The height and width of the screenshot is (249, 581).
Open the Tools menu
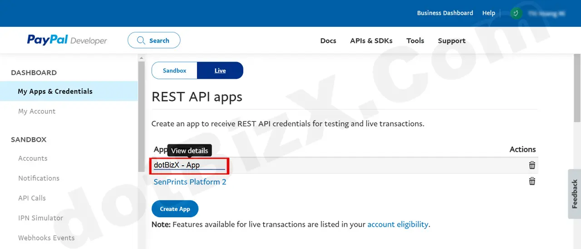(x=415, y=41)
